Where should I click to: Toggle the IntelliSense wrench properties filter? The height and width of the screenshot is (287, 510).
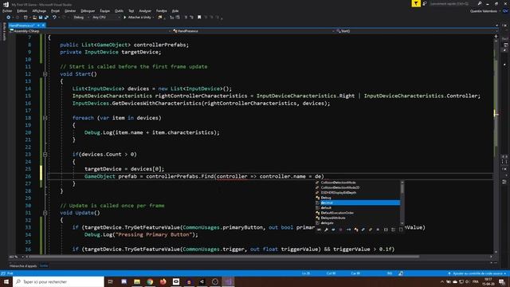(326, 230)
